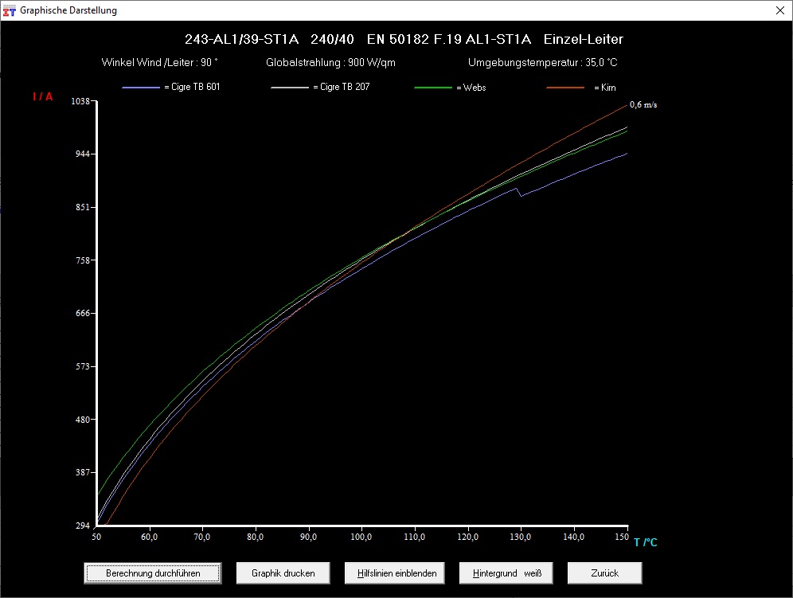The width and height of the screenshot is (793, 598).
Task: Select the white Cigre TB 207 legend line
Action: (x=289, y=88)
